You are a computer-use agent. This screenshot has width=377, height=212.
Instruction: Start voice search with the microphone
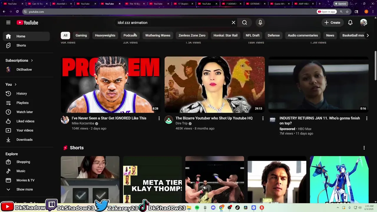coord(260,23)
